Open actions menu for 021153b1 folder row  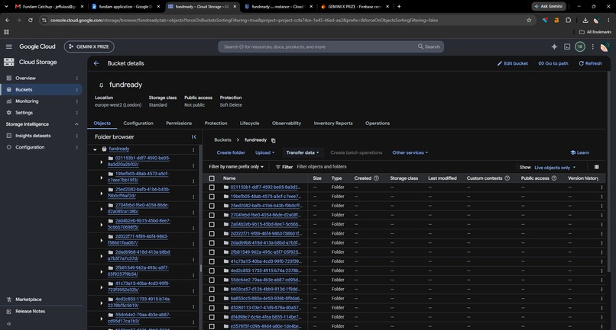(601, 187)
